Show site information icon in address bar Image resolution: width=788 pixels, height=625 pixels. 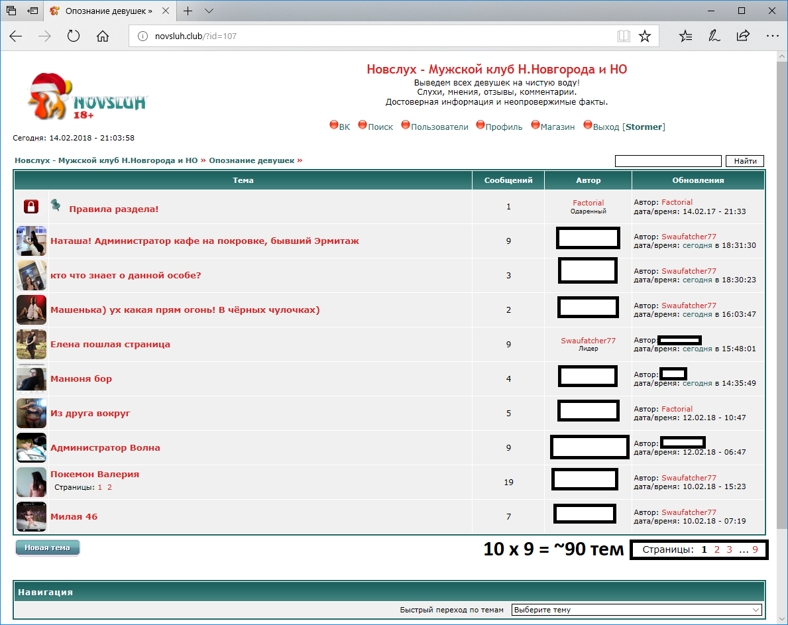click(x=141, y=36)
